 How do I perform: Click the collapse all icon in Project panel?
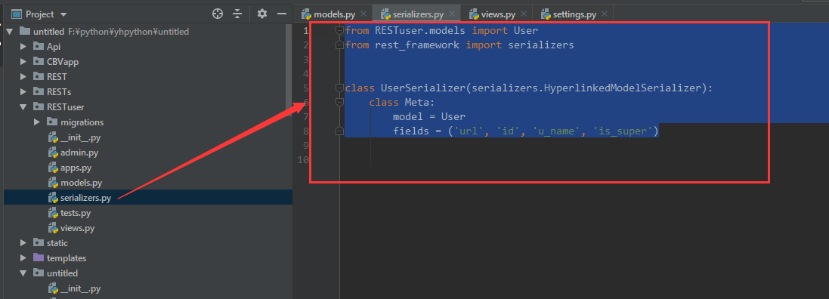(x=237, y=14)
